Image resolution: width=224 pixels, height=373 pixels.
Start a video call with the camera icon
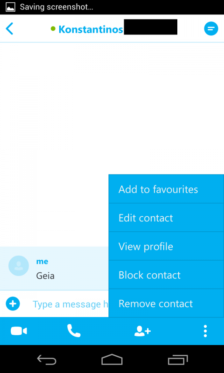(19, 331)
